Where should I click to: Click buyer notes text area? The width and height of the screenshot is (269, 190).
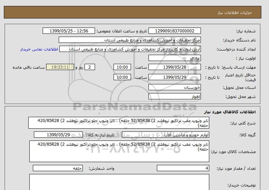pyautogui.click(x=119, y=182)
